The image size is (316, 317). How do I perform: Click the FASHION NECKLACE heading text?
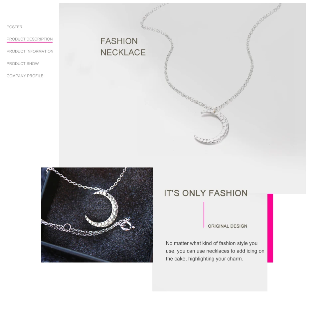[123, 47]
